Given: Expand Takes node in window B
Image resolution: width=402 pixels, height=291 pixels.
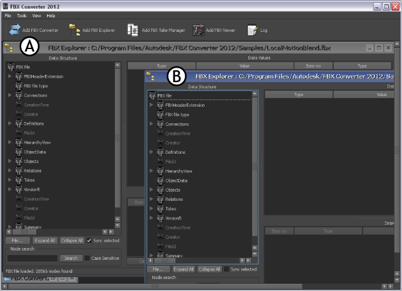Looking at the screenshot, I should tap(151, 208).
